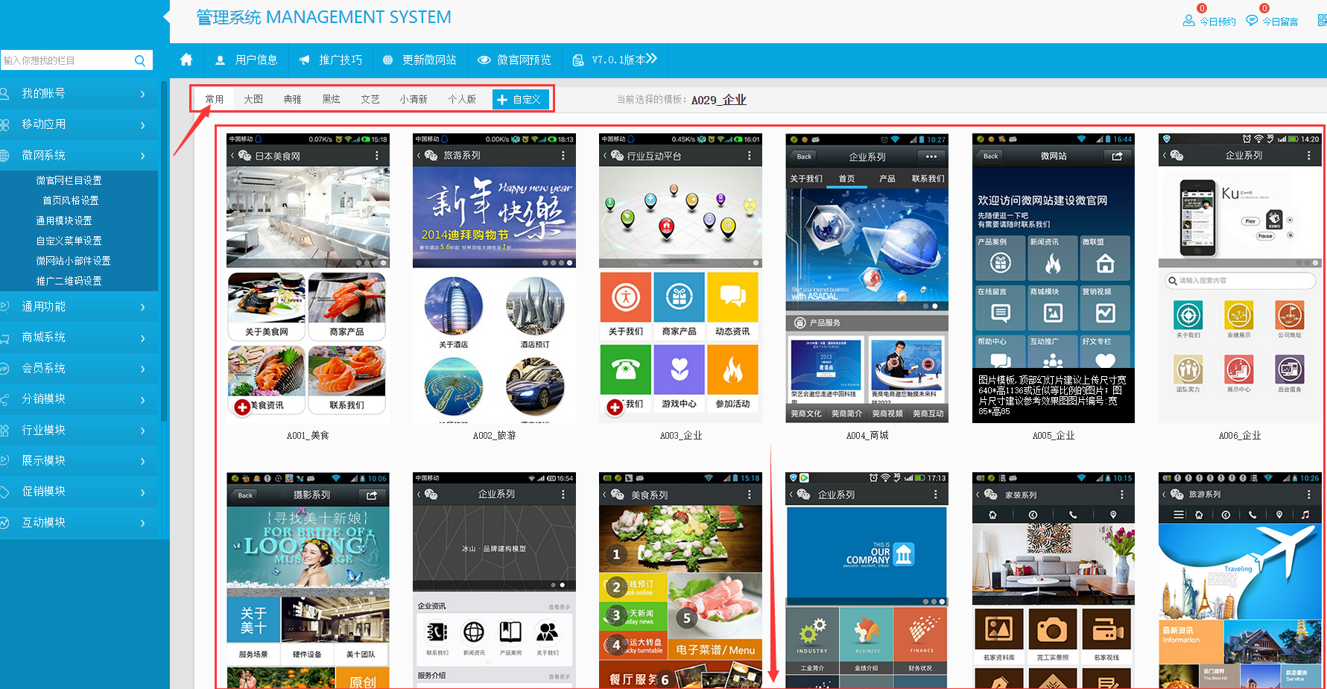The image size is (1327, 689).
Task: Select the Traveling airplane template thumbnail
Action: (1239, 580)
